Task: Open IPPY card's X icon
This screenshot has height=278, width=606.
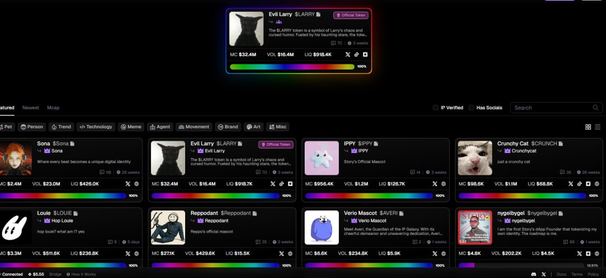Action: [x=435, y=184]
